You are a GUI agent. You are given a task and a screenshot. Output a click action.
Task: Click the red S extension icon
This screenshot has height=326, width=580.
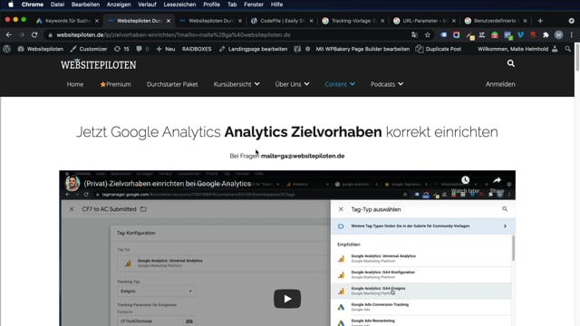click(533, 34)
